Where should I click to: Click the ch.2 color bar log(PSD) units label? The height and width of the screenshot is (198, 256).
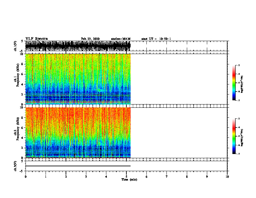click(x=242, y=137)
